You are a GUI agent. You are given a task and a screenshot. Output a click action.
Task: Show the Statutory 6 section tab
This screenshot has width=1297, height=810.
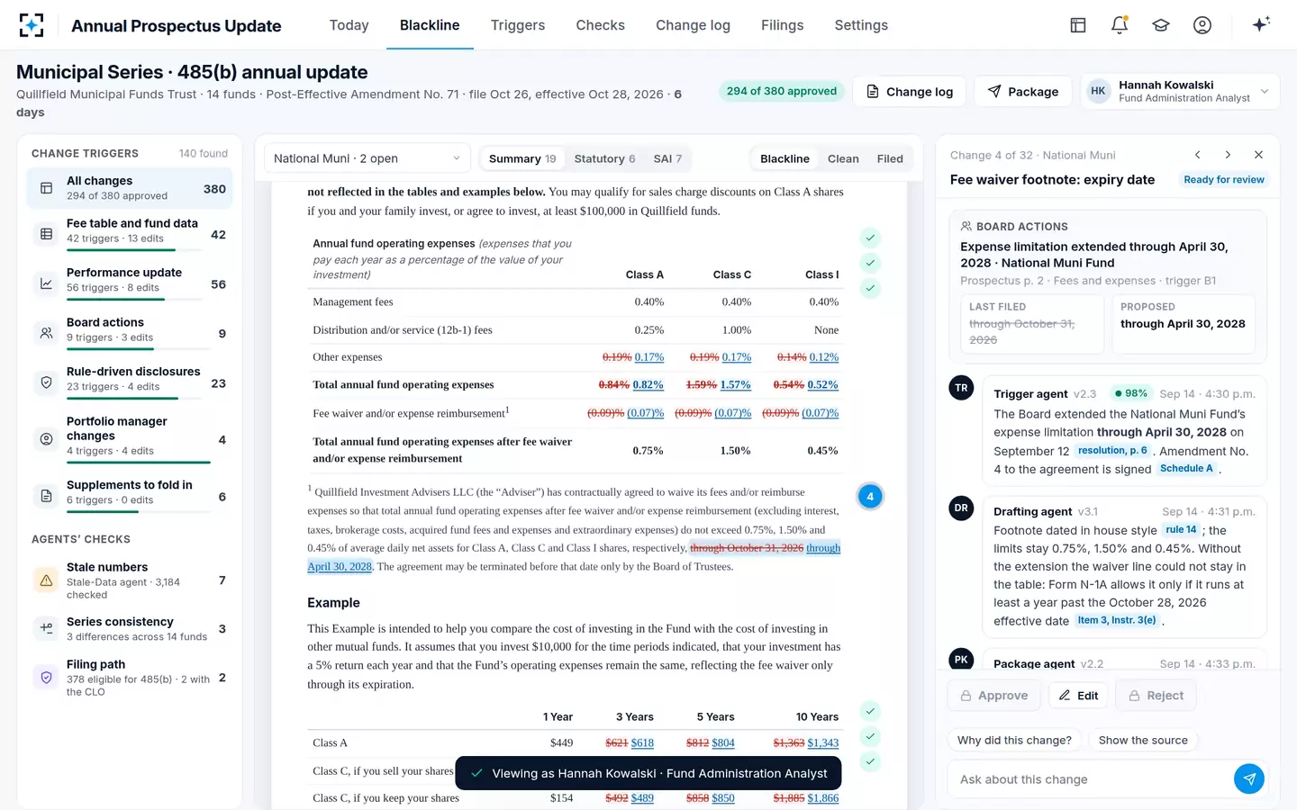(604, 159)
